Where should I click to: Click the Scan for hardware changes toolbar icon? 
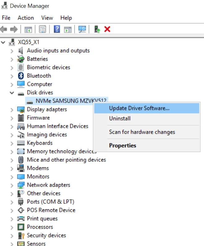(82, 29)
